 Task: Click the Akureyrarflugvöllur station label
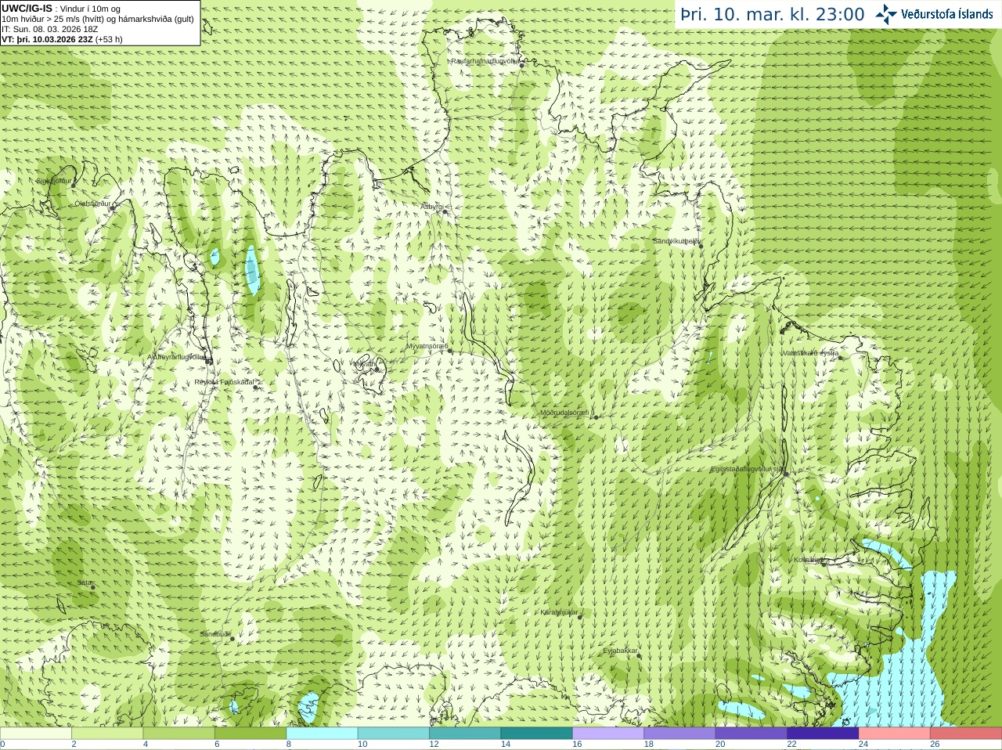pos(177,356)
